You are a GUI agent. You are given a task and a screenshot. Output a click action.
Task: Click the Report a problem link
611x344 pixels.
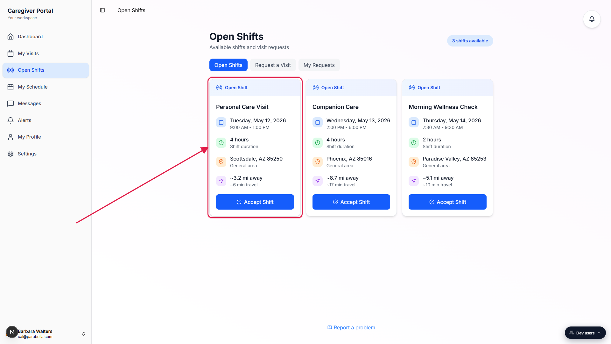click(x=351, y=327)
